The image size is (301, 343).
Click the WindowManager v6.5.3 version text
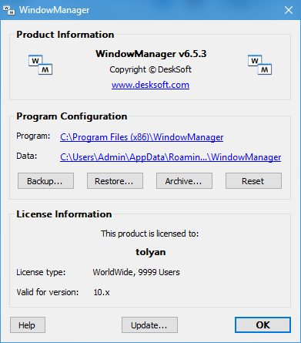click(151, 54)
